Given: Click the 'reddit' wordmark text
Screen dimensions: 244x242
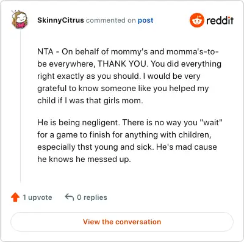Looking at the screenshot, I should (220, 20).
